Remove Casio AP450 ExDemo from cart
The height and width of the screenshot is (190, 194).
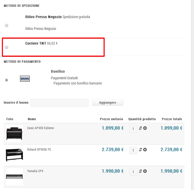point(145,128)
